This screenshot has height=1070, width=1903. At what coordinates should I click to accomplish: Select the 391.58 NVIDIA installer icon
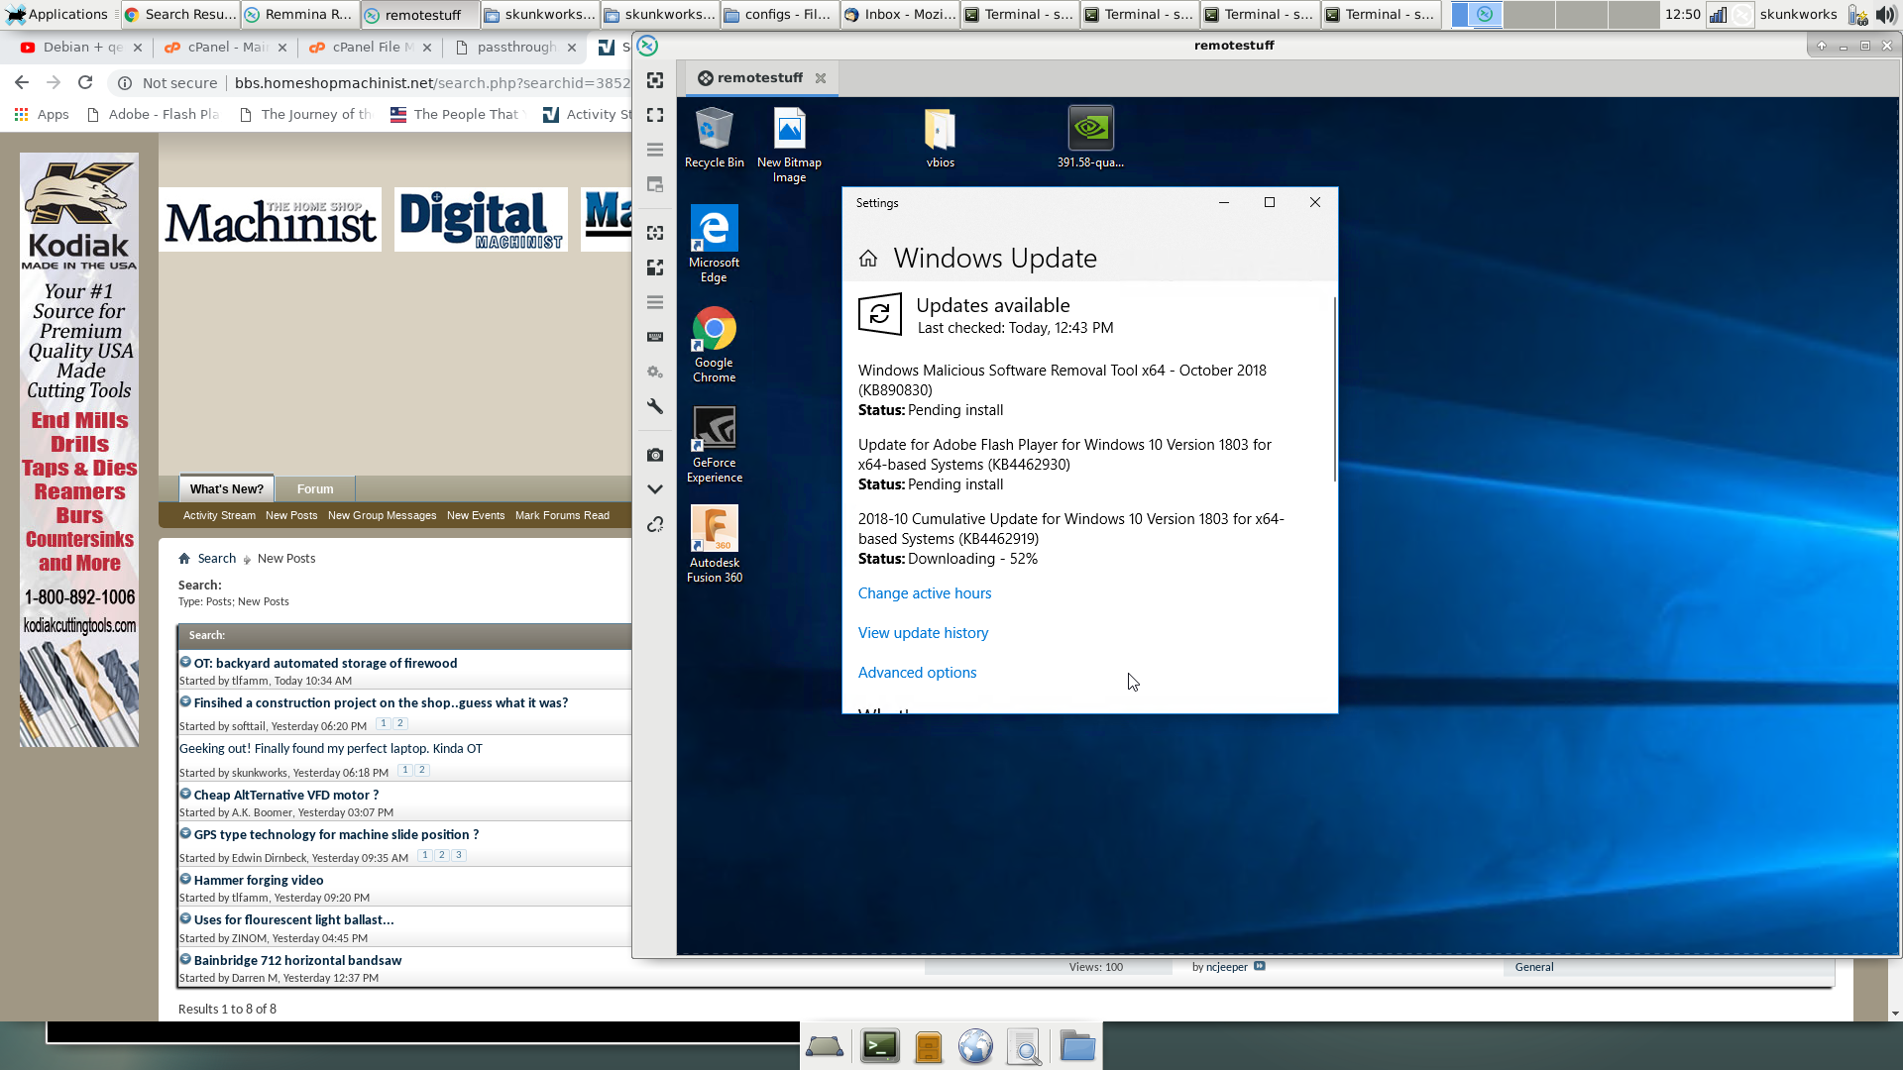pyautogui.click(x=1090, y=138)
